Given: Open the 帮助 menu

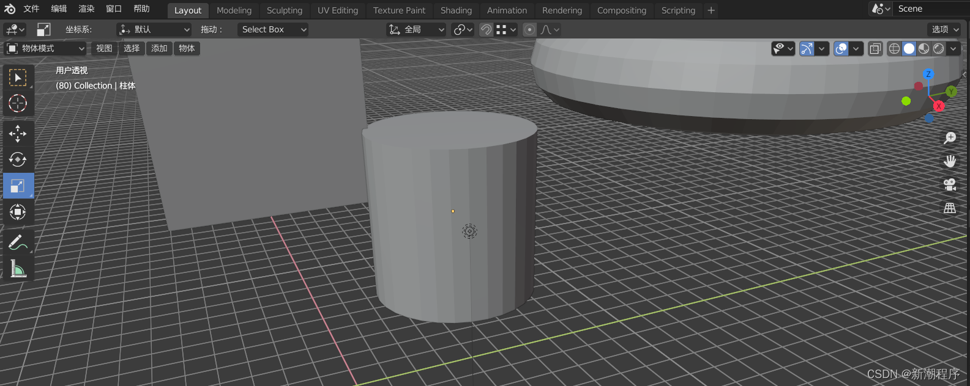Looking at the screenshot, I should tap(141, 9).
